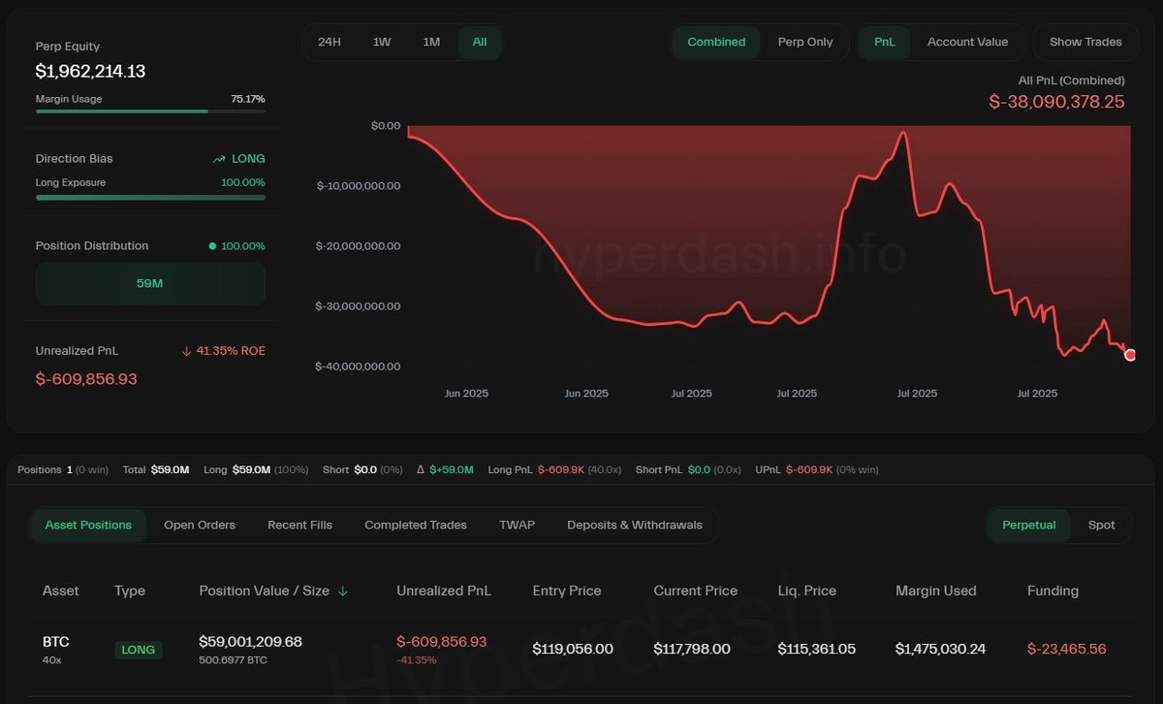The width and height of the screenshot is (1163, 704).
Task: Open the Completed Trades tab
Action: point(416,525)
